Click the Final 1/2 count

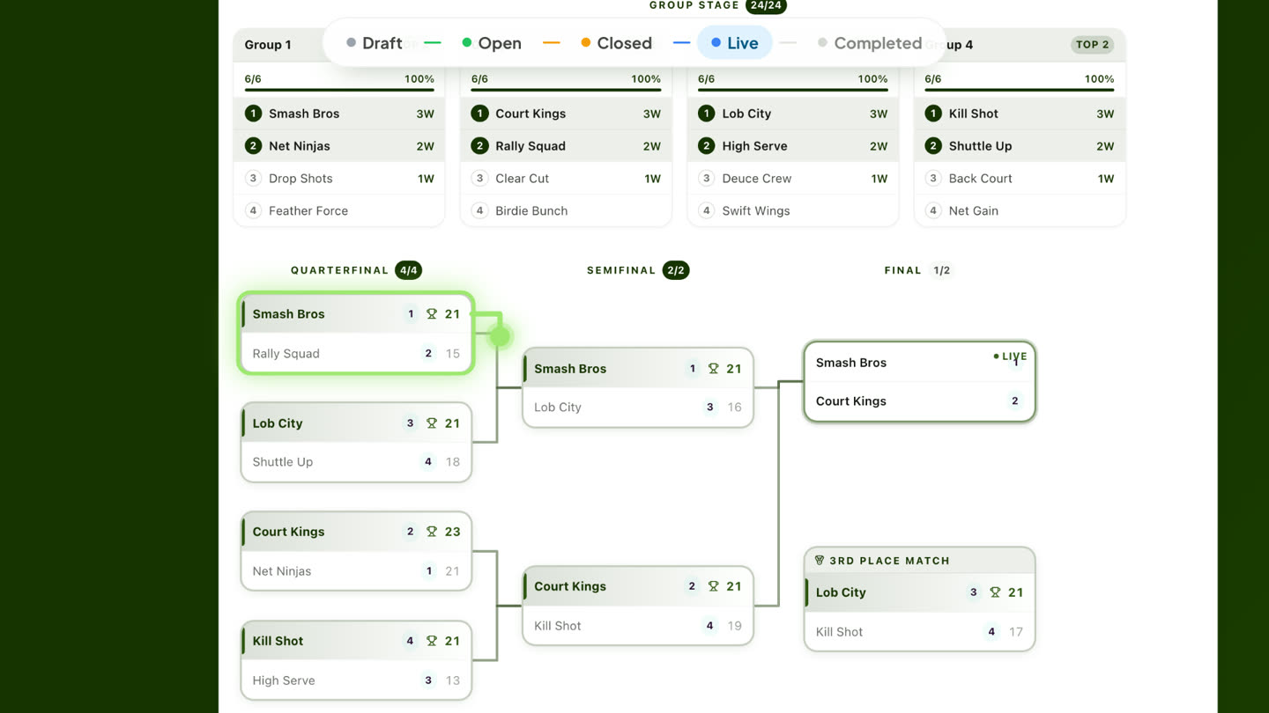click(942, 270)
